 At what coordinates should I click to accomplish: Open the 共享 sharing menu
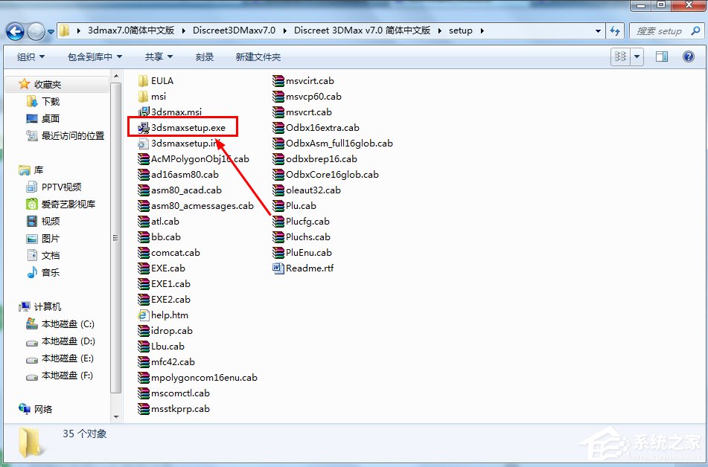click(158, 56)
